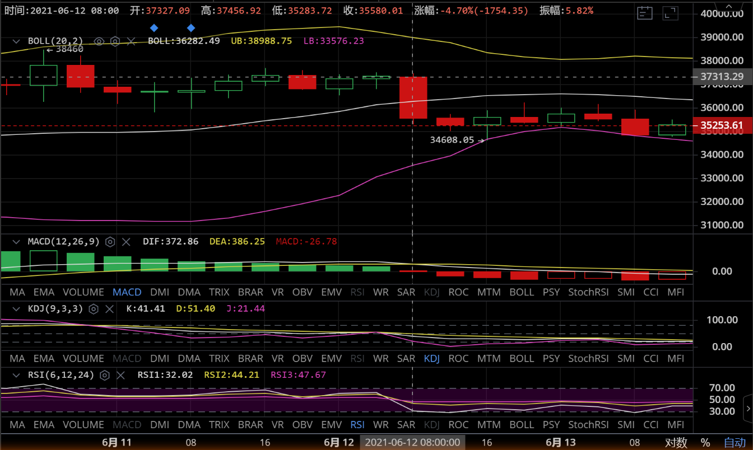Image resolution: width=753 pixels, height=450 pixels.
Task: Open RSI(6,12,24) settings hexagon icon
Action: pyautogui.click(x=105, y=375)
